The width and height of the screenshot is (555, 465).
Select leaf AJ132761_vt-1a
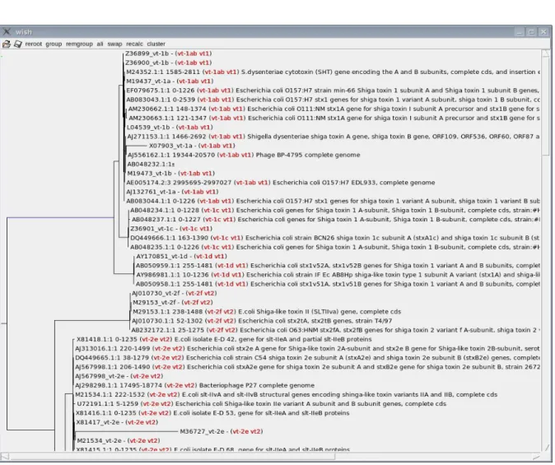point(151,192)
